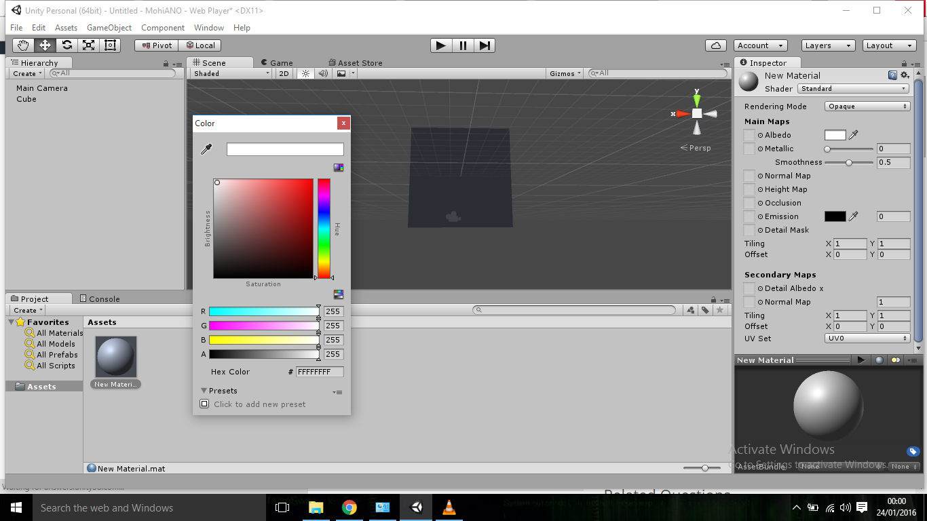The width and height of the screenshot is (927, 521).
Task: Click the Albedo color swatch
Action: pyautogui.click(x=835, y=135)
